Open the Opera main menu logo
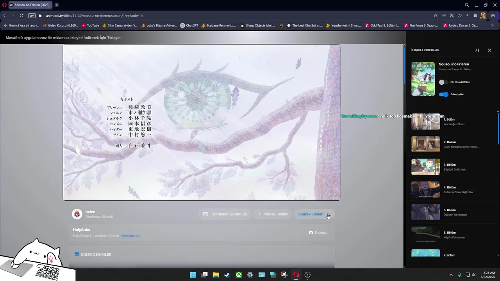This screenshot has width=500, height=281. tap(4, 5)
